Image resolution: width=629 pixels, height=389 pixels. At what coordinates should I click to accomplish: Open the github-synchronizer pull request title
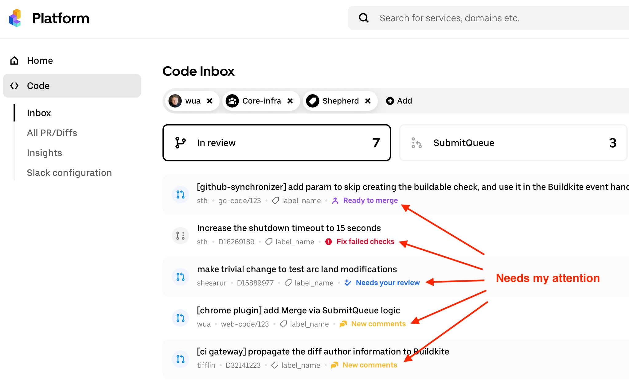pos(413,187)
